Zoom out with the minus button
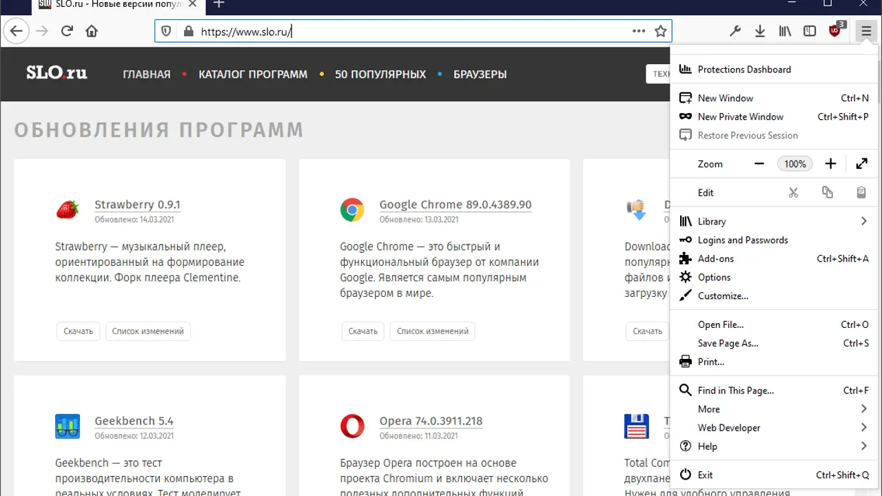 tap(759, 164)
